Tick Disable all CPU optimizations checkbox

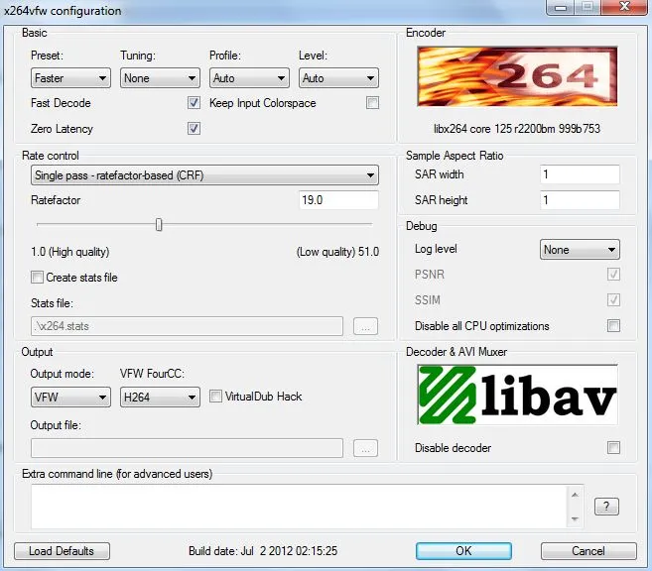point(613,325)
